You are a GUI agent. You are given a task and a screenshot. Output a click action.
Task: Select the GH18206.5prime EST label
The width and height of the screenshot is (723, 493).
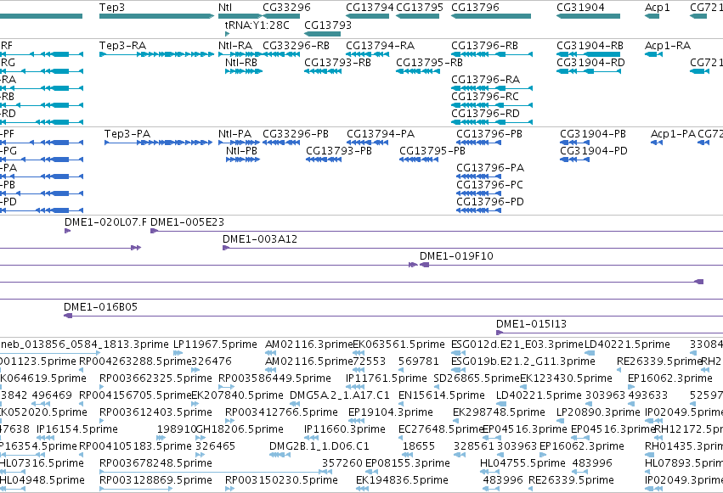coord(240,430)
